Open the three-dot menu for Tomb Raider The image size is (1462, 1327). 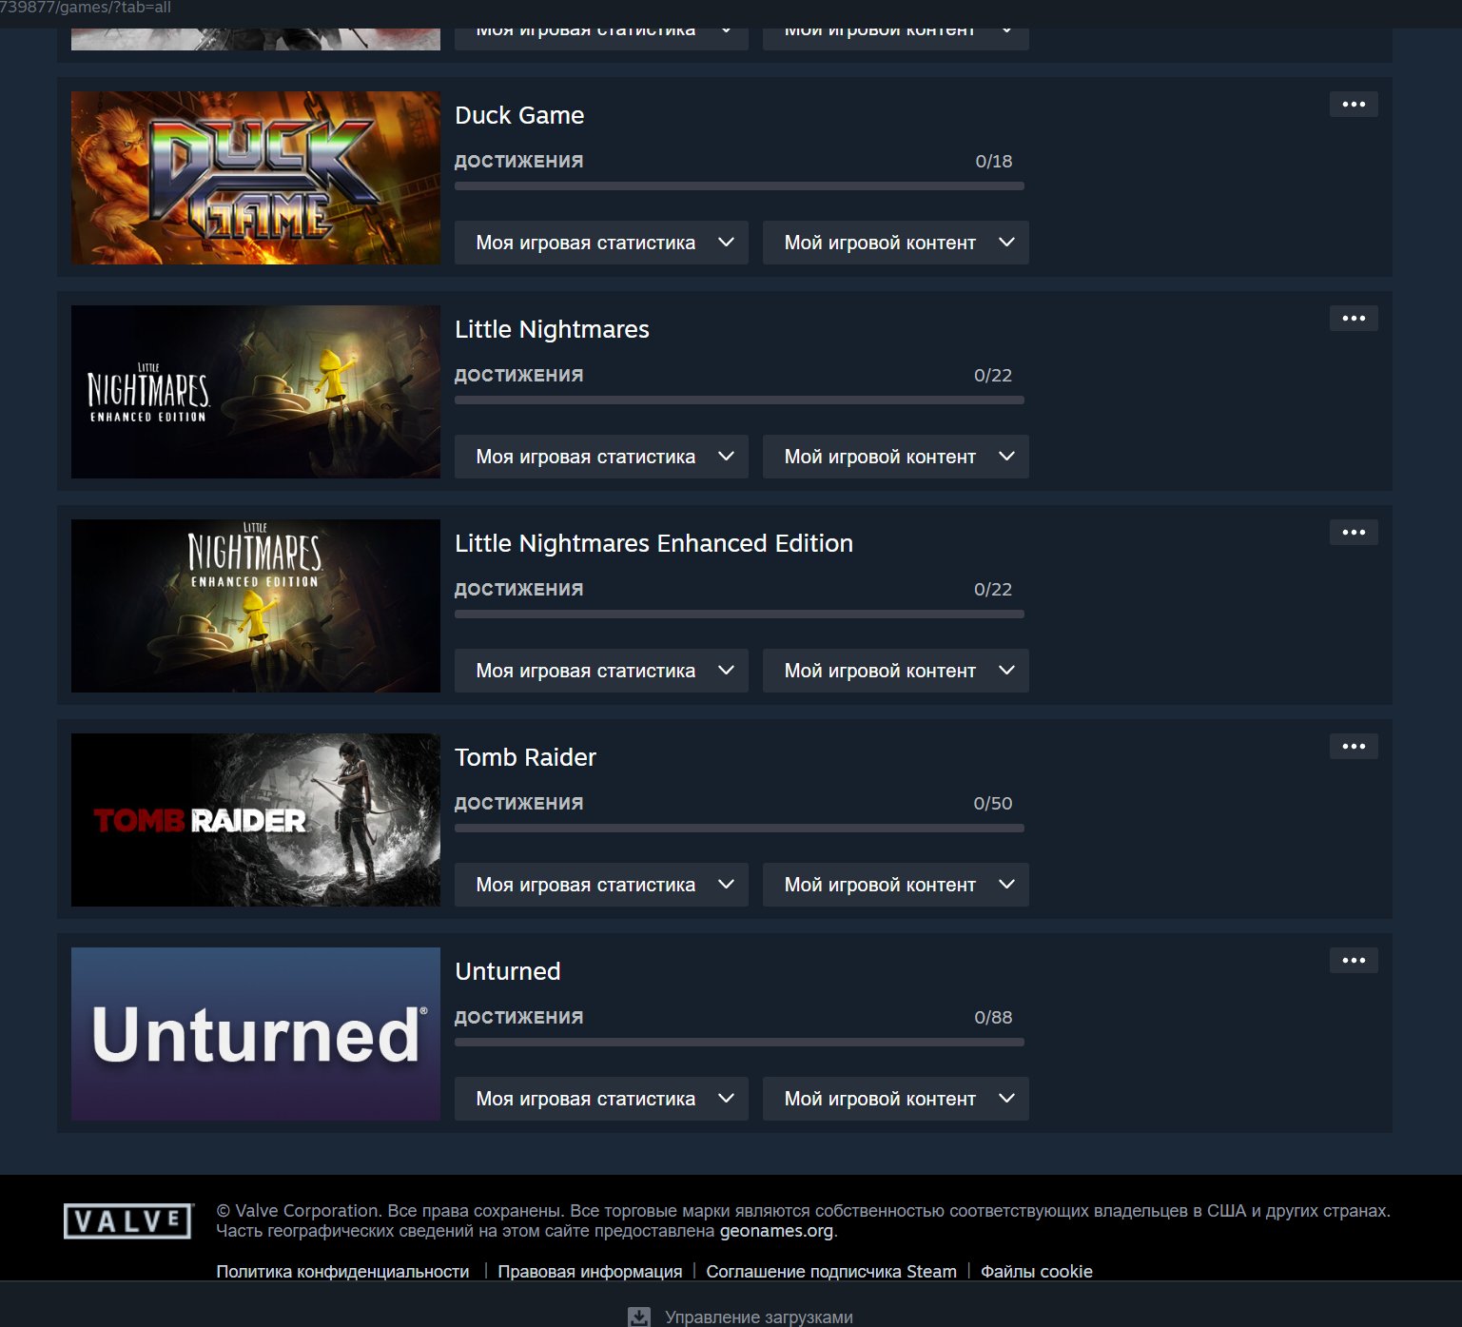click(1354, 747)
